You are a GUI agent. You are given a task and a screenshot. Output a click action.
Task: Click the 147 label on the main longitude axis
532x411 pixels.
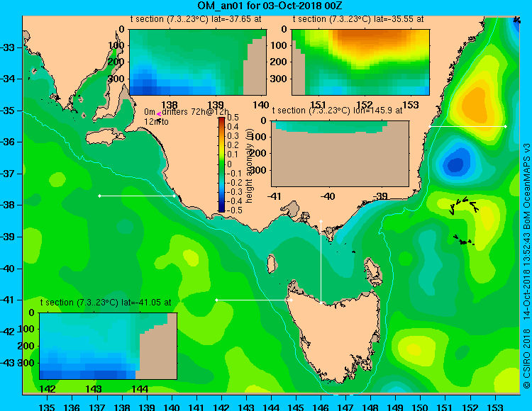pos(345,407)
